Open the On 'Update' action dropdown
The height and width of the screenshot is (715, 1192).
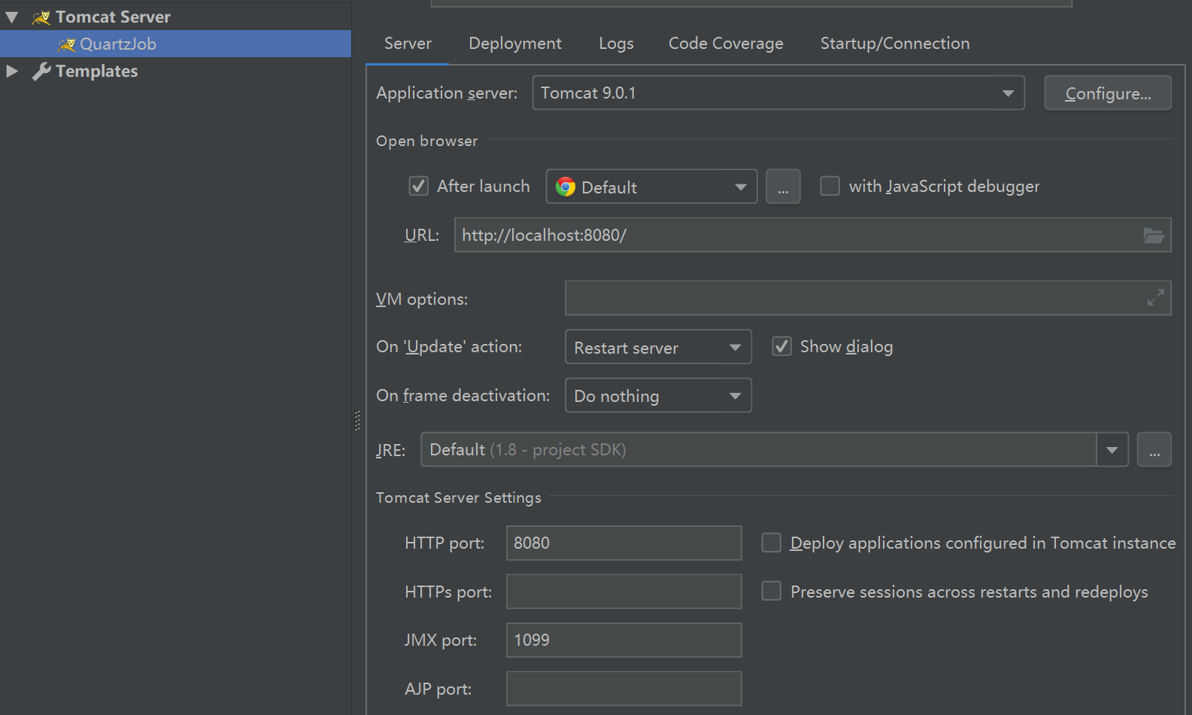(658, 347)
